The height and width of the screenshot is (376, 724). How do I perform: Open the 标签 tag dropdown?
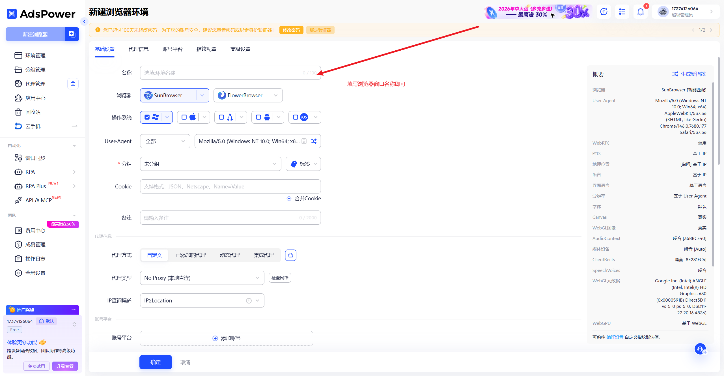303,164
